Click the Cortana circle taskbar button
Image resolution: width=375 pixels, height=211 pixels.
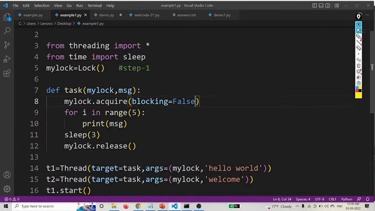(x=101, y=206)
